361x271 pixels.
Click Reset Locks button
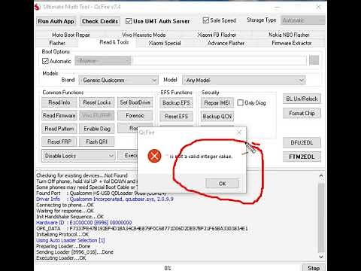tap(97, 102)
